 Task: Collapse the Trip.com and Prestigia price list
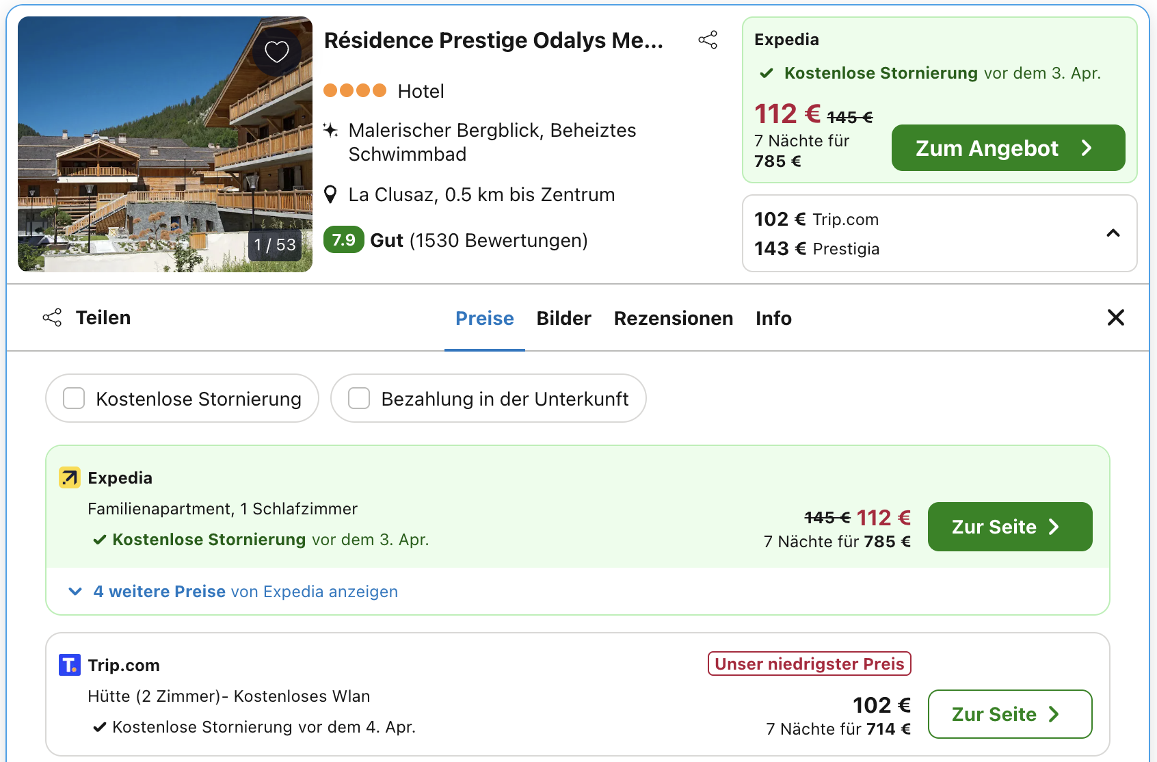tap(1113, 233)
